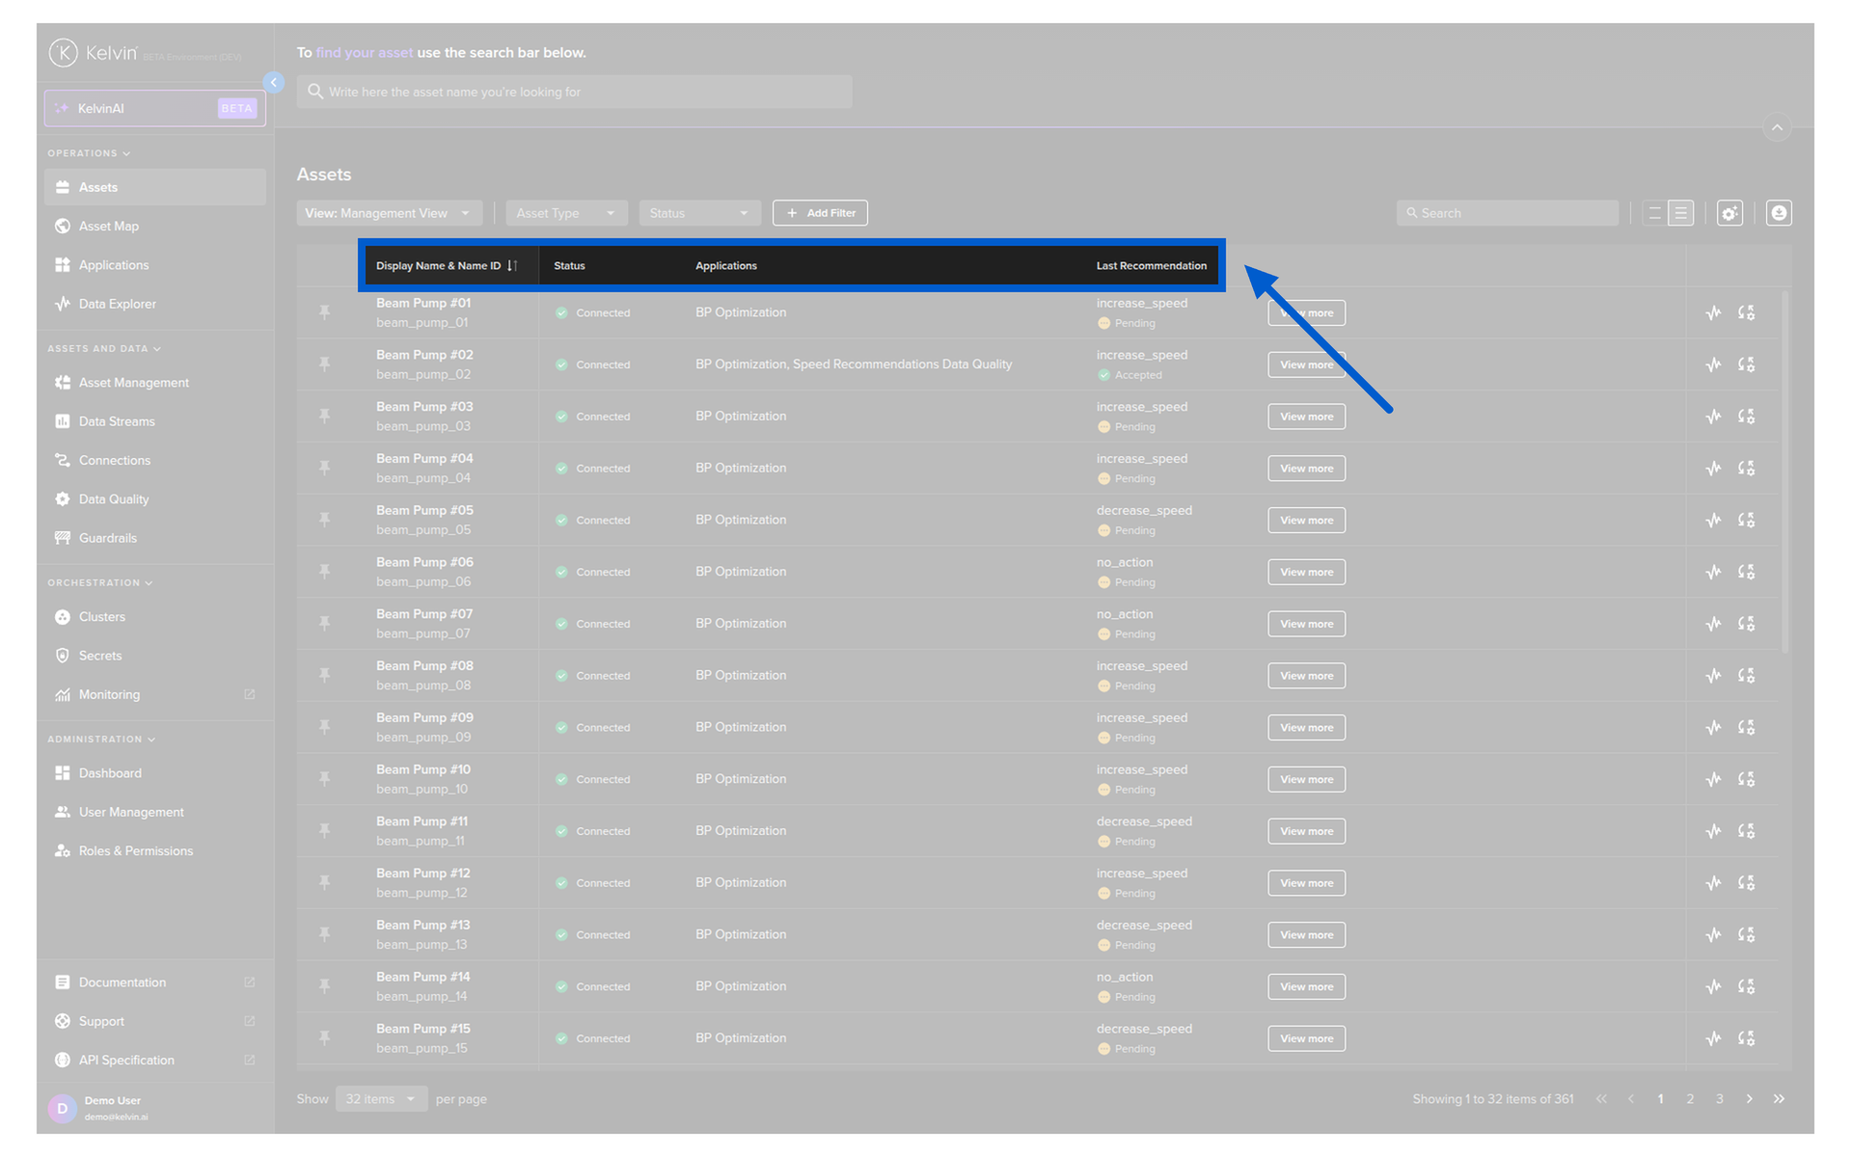Open data explorer icon for Beam Pump #03

coord(1713,417)
